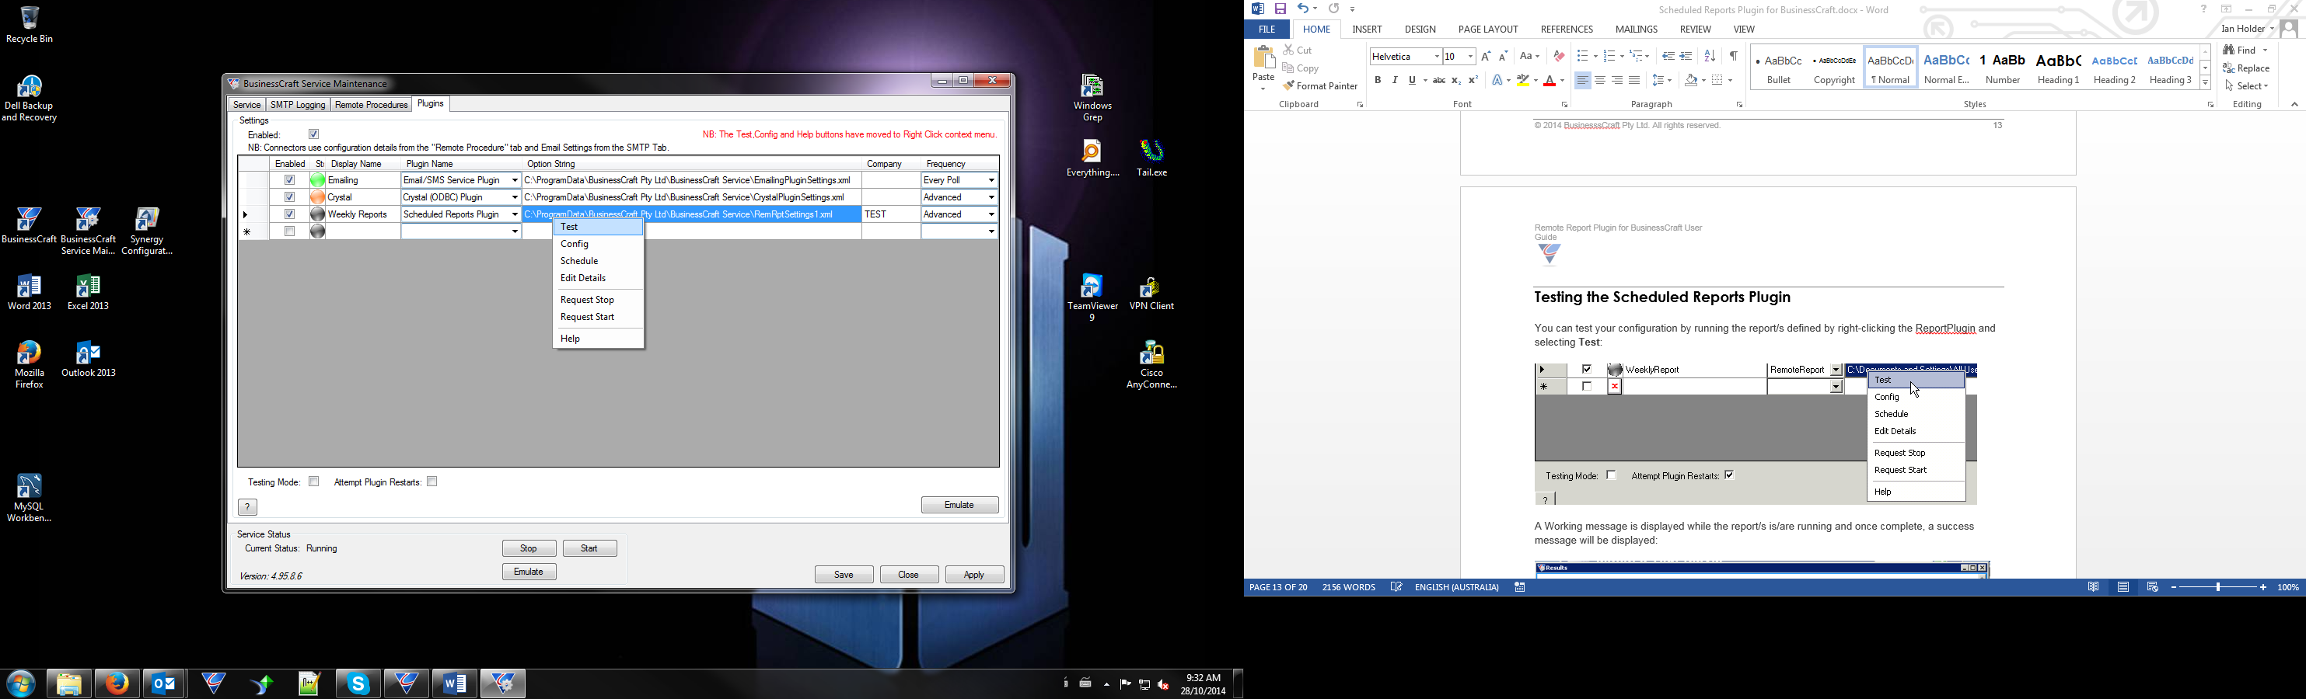This screenshot has height=699, width=2306.
Task: Show or hide paragraph marks
Action: coord(1734,57)
